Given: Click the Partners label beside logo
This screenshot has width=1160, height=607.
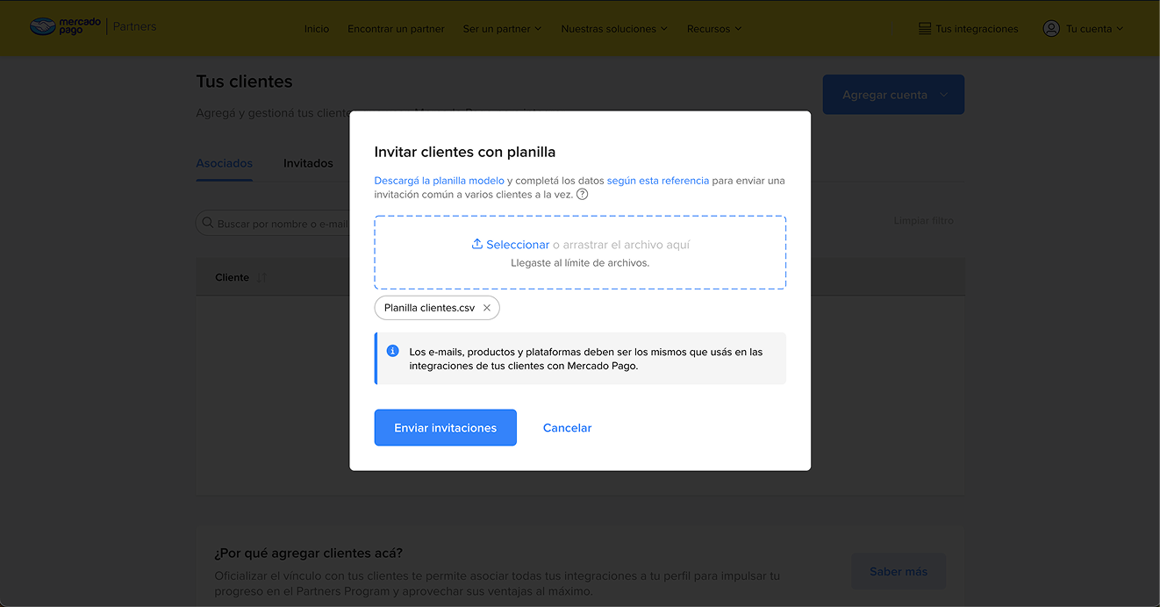Looking at the screenshot, I should click(x=135, y=27).
